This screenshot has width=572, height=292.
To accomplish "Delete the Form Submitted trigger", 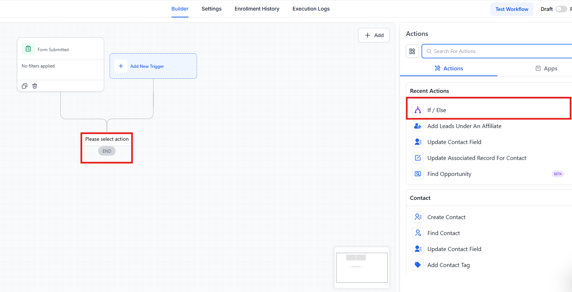I will point(35,86).
